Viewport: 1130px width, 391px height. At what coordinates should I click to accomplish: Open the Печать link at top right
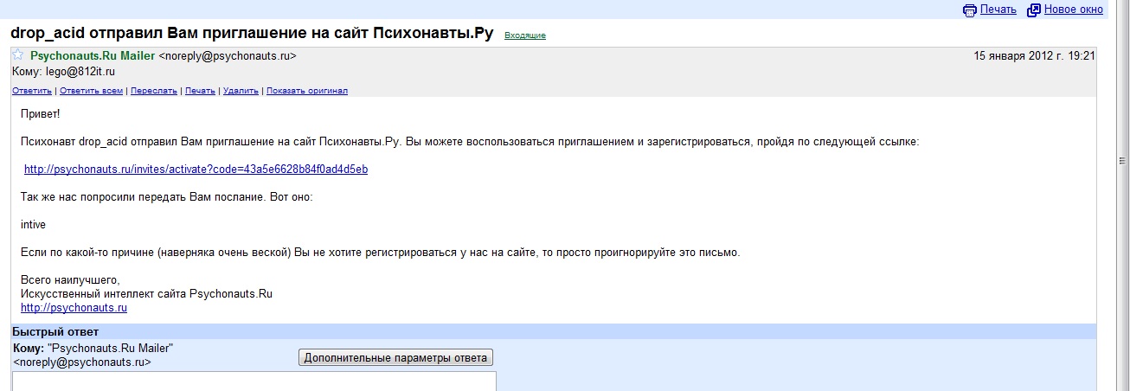(998, 10)
